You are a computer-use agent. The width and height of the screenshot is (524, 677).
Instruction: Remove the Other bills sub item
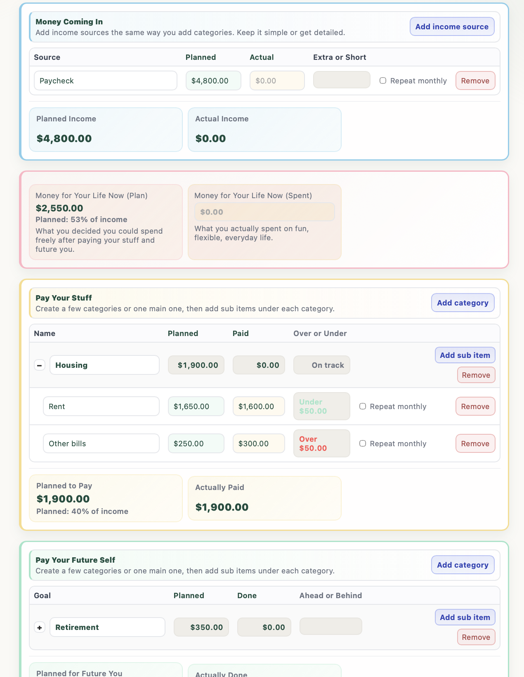(475, 443)
